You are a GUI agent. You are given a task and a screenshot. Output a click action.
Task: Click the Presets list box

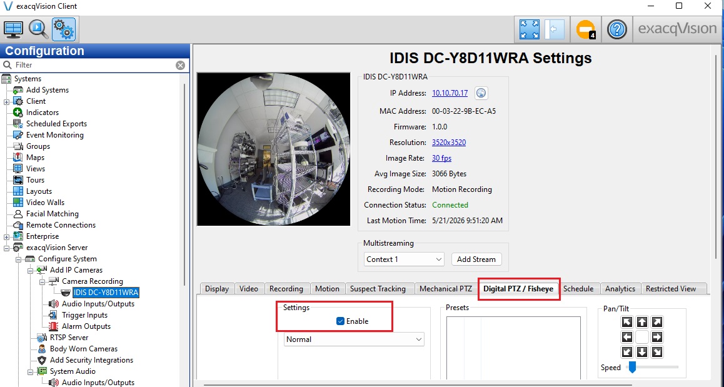coord(513,348)
